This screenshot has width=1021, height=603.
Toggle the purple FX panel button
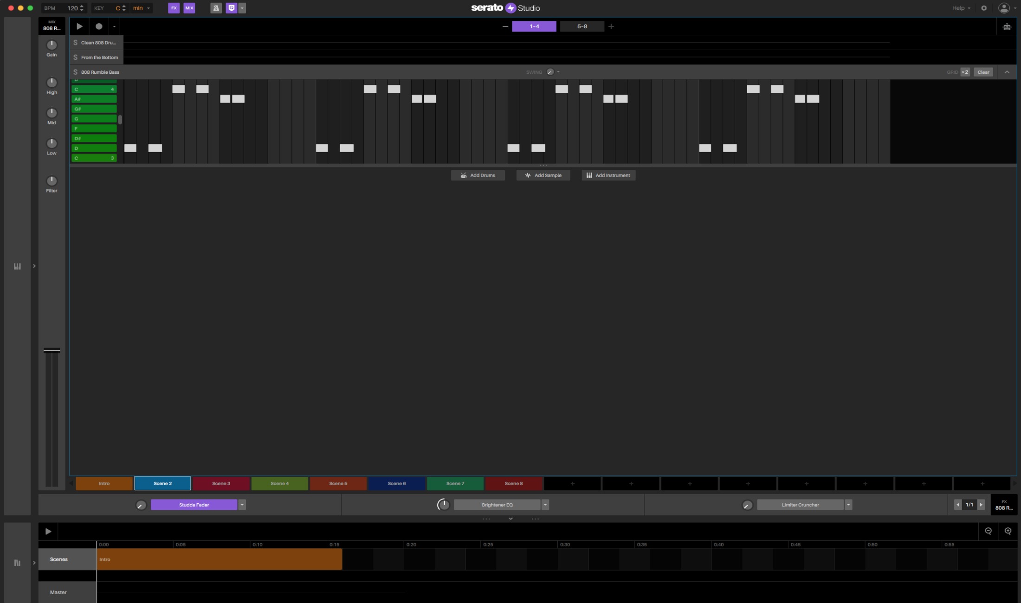point(174,8)
